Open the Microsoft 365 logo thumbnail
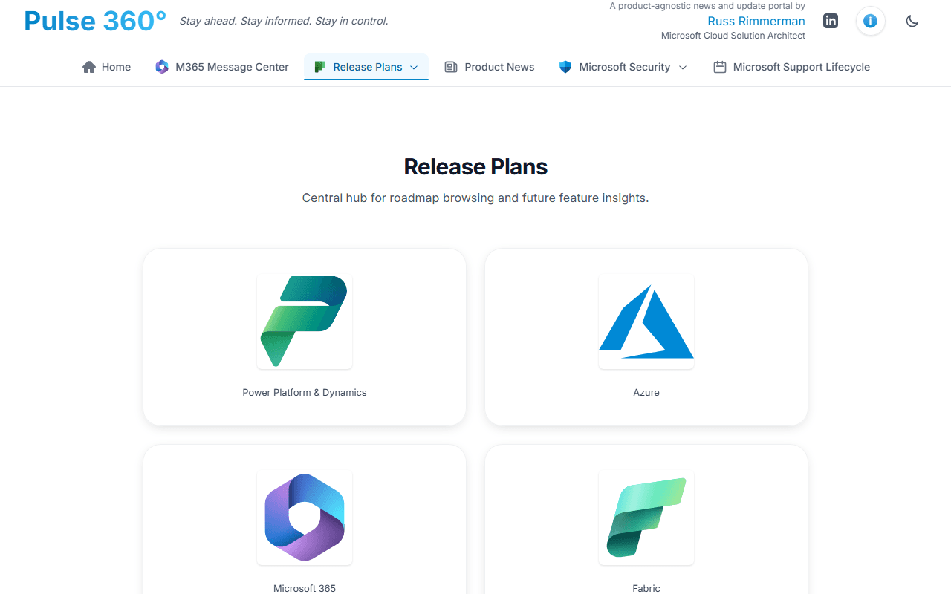This screenshot has height=594, width=951. pyautogui.click(x=305, y=518)
